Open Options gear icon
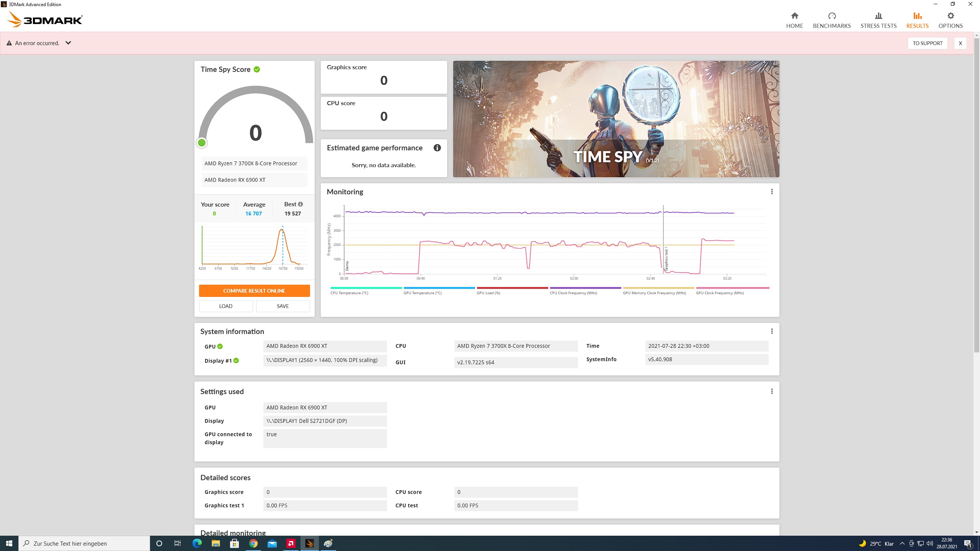The image size is (980, 551). point(950,16)
